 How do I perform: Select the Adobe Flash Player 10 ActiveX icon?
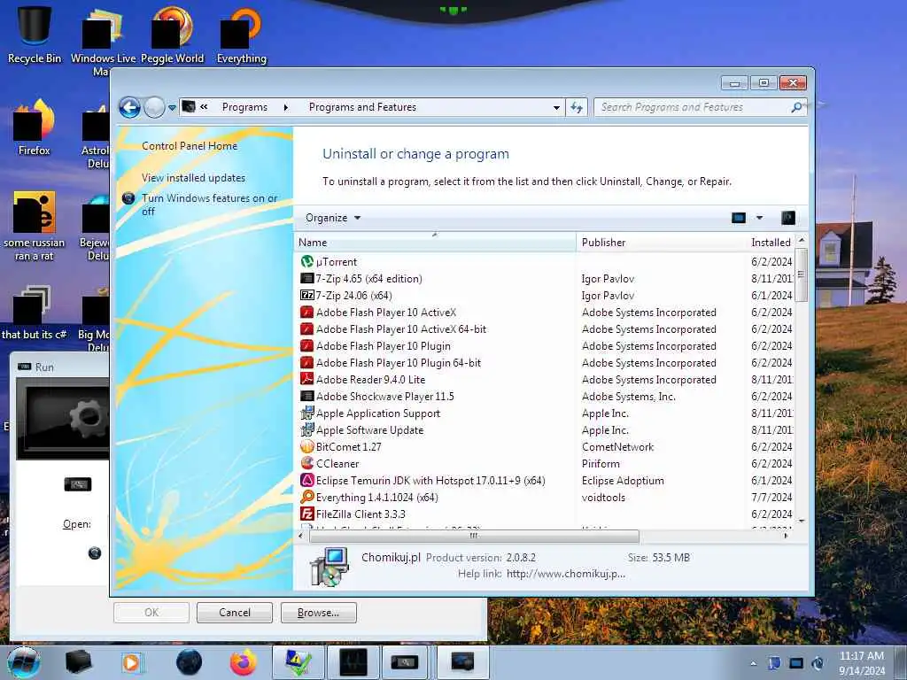(x=307, y=313)
